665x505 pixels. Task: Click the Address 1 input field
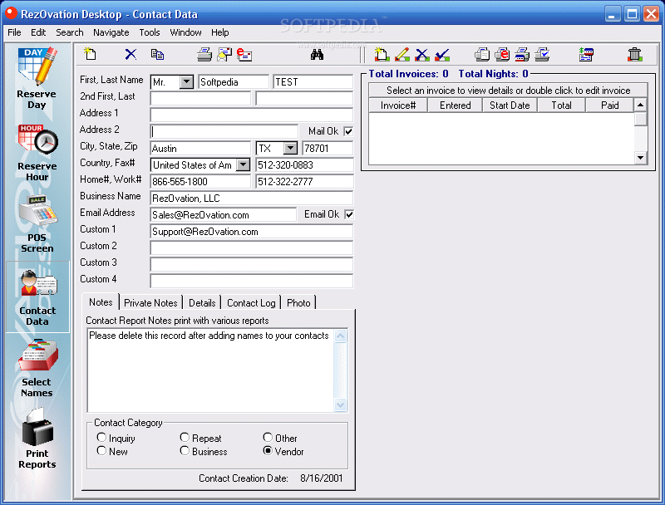tap(252, 115)
